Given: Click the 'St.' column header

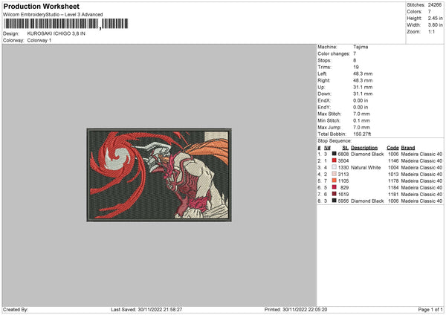Looking at the screenshot, I should 346,148.
